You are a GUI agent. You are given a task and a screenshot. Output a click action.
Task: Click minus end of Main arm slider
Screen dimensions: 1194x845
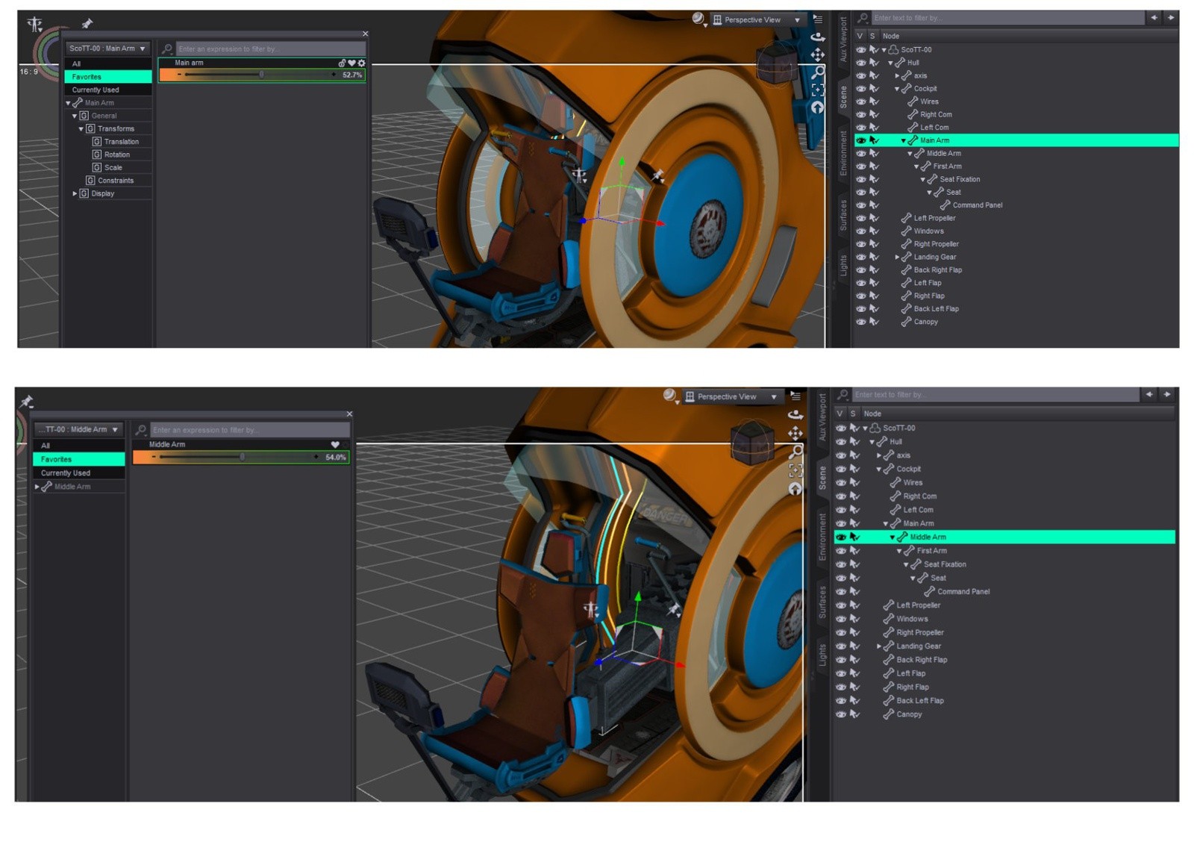[179, 75]
